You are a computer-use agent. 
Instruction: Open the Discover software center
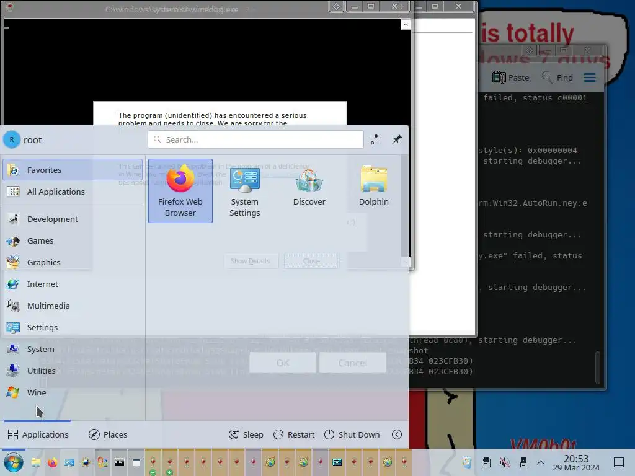click(x=309, y=191)
